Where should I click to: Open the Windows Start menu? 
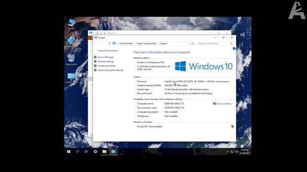coord(69,151)
